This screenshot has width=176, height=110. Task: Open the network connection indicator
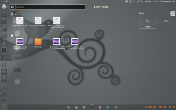[x=138, y=1]
